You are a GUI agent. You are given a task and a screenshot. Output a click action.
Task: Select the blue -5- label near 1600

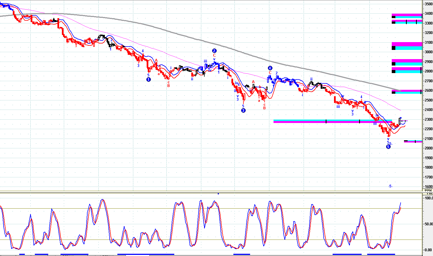point(390,186)
